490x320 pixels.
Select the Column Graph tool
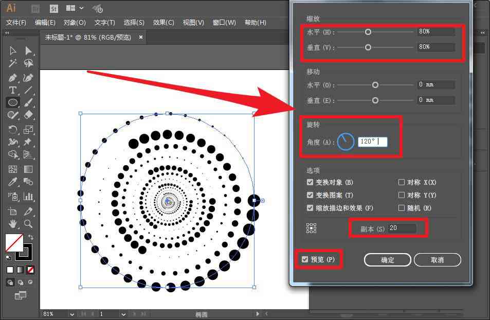28,196
